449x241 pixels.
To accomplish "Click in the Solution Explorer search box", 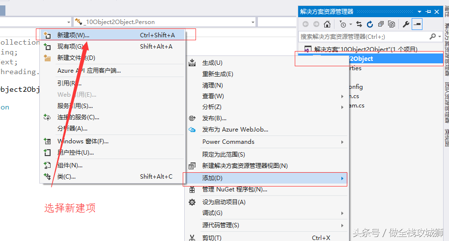I will click(x=364, y=36).
